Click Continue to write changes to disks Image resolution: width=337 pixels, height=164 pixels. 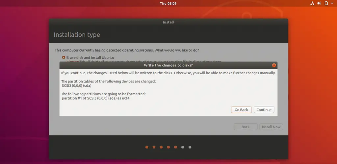tap(264, 110)
